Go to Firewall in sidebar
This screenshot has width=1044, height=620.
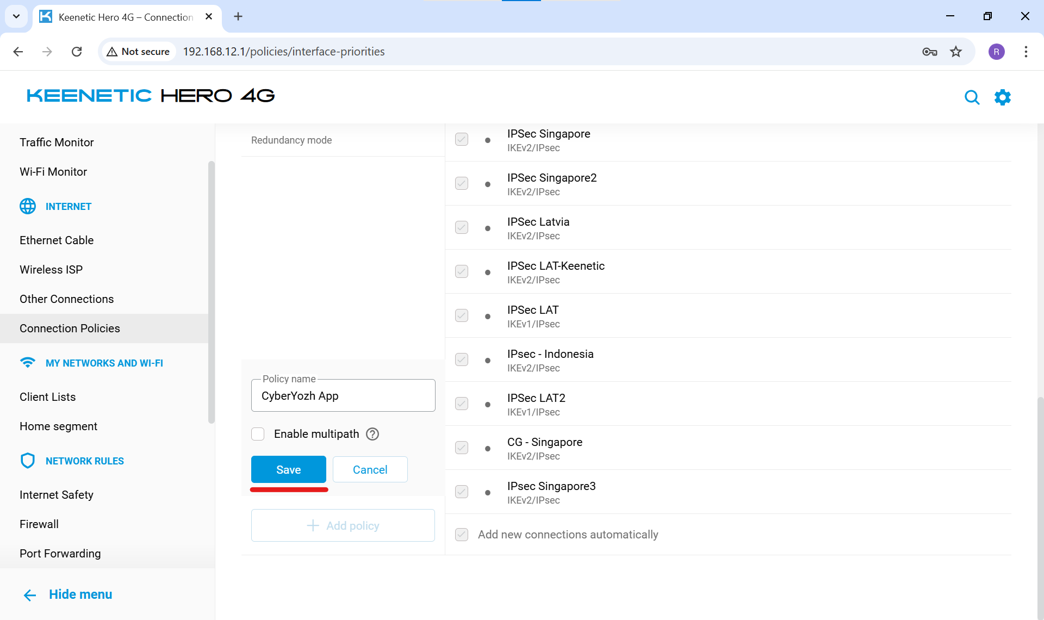39,524
